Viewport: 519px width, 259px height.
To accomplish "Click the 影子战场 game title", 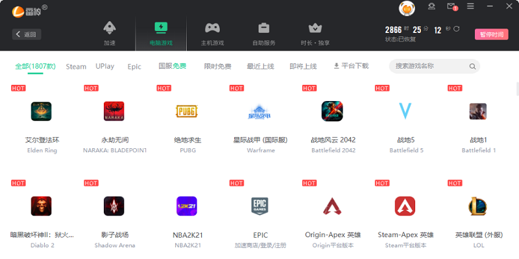I will 115,235.
